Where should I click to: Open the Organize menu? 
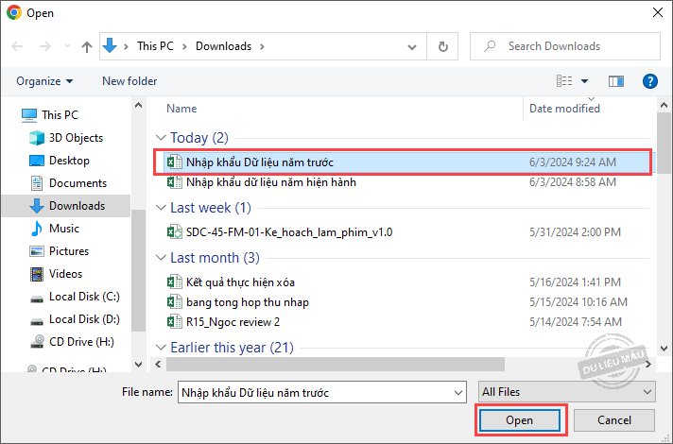44,81
